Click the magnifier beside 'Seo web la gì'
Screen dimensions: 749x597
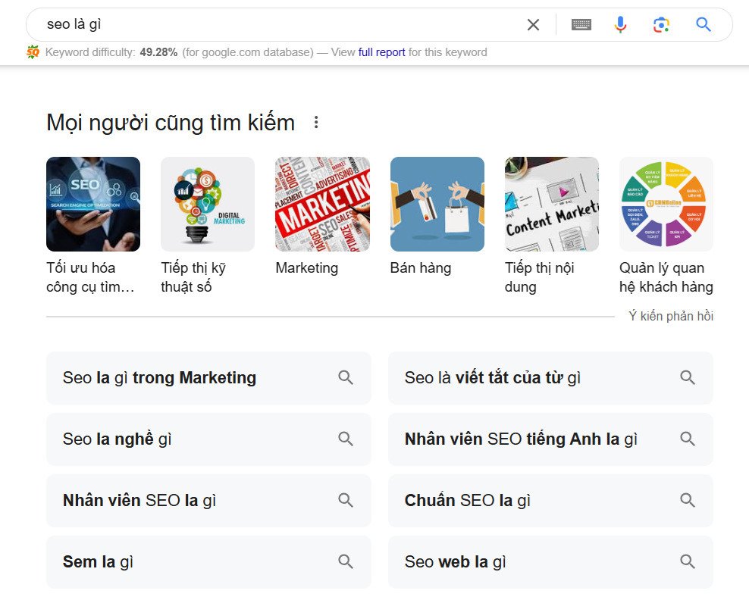[x=688, y=561]
